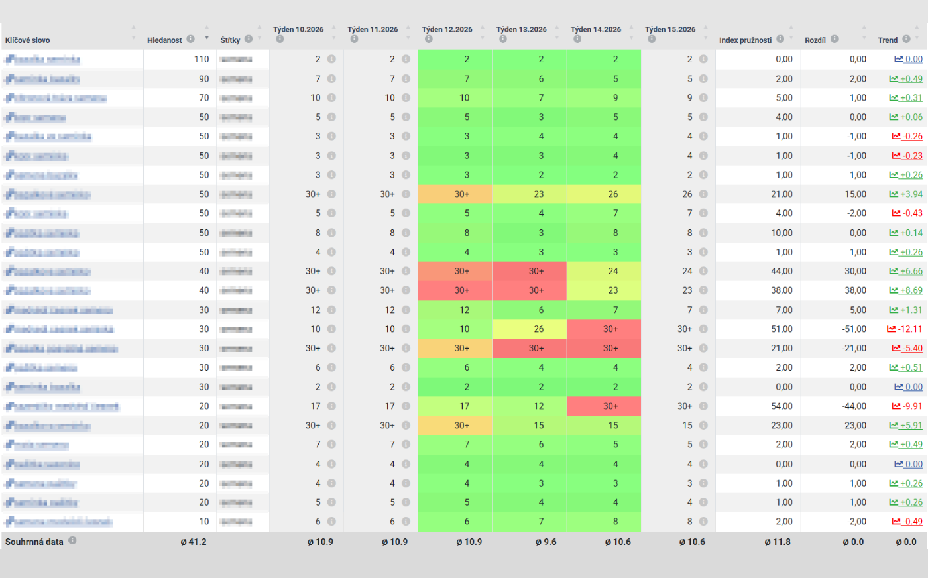Open the info tooltip beside Hledanost header
The height and width of the screenshot is (578, 928).
[191, 40]
